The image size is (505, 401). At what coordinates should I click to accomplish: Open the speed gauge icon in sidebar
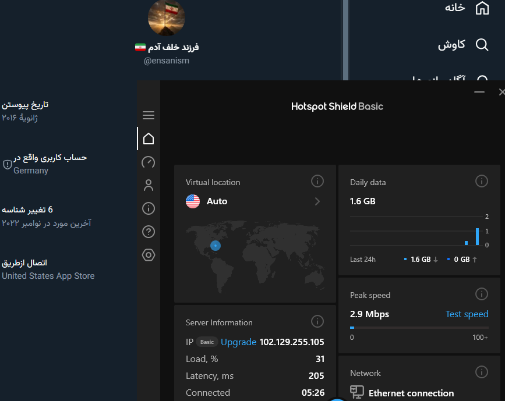point(149,162)
